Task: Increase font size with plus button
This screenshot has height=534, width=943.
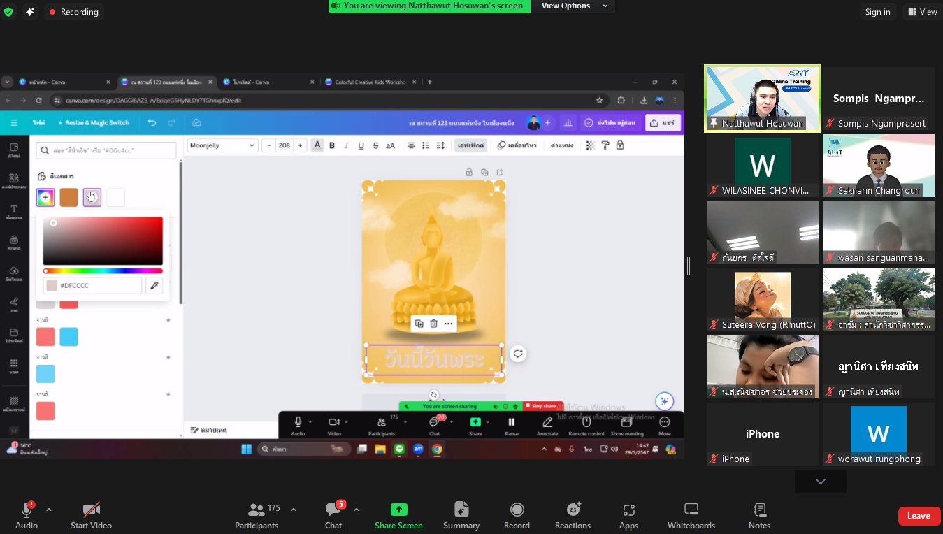Action: (300, 145)
